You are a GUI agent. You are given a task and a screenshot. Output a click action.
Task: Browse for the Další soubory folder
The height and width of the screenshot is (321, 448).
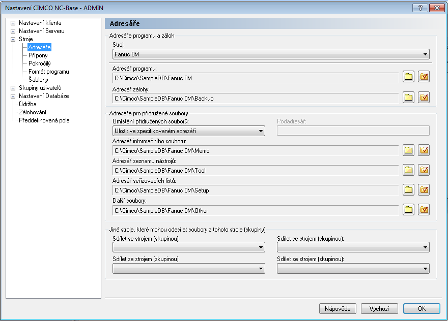tap(409, 210)
